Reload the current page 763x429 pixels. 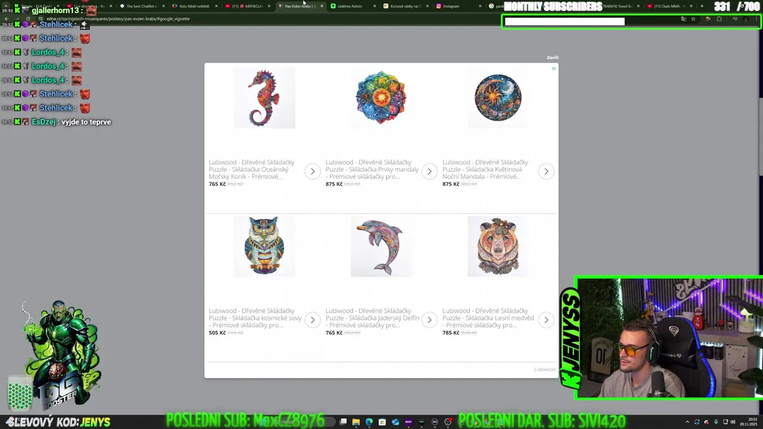[x=27, y=18]
